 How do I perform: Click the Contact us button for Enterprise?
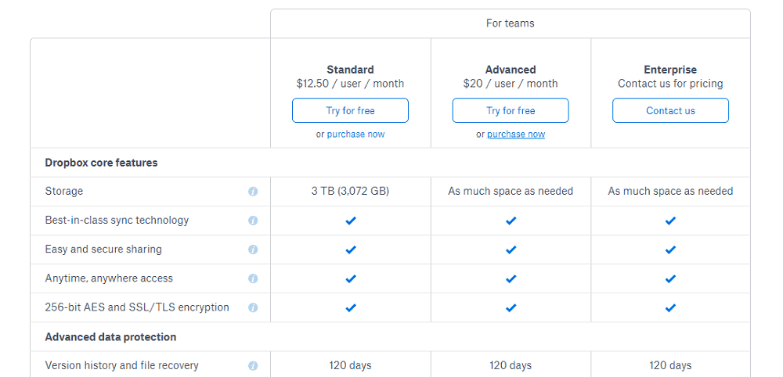671,110
